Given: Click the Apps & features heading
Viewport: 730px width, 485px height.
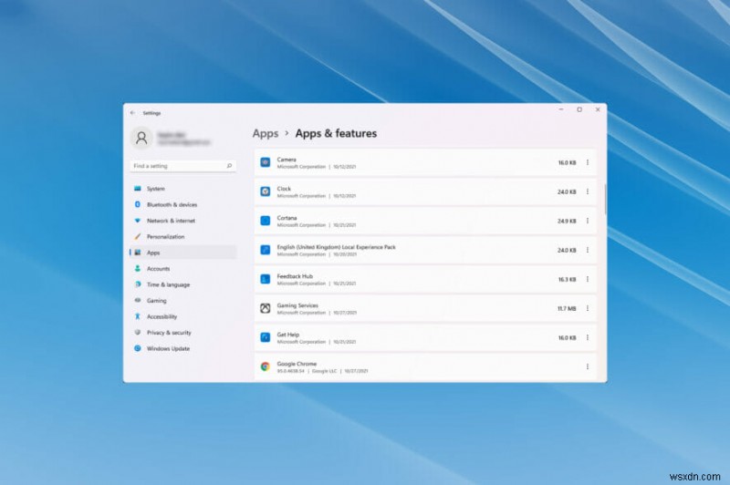Looking at the screenshot, I should (x=336, y=133).
